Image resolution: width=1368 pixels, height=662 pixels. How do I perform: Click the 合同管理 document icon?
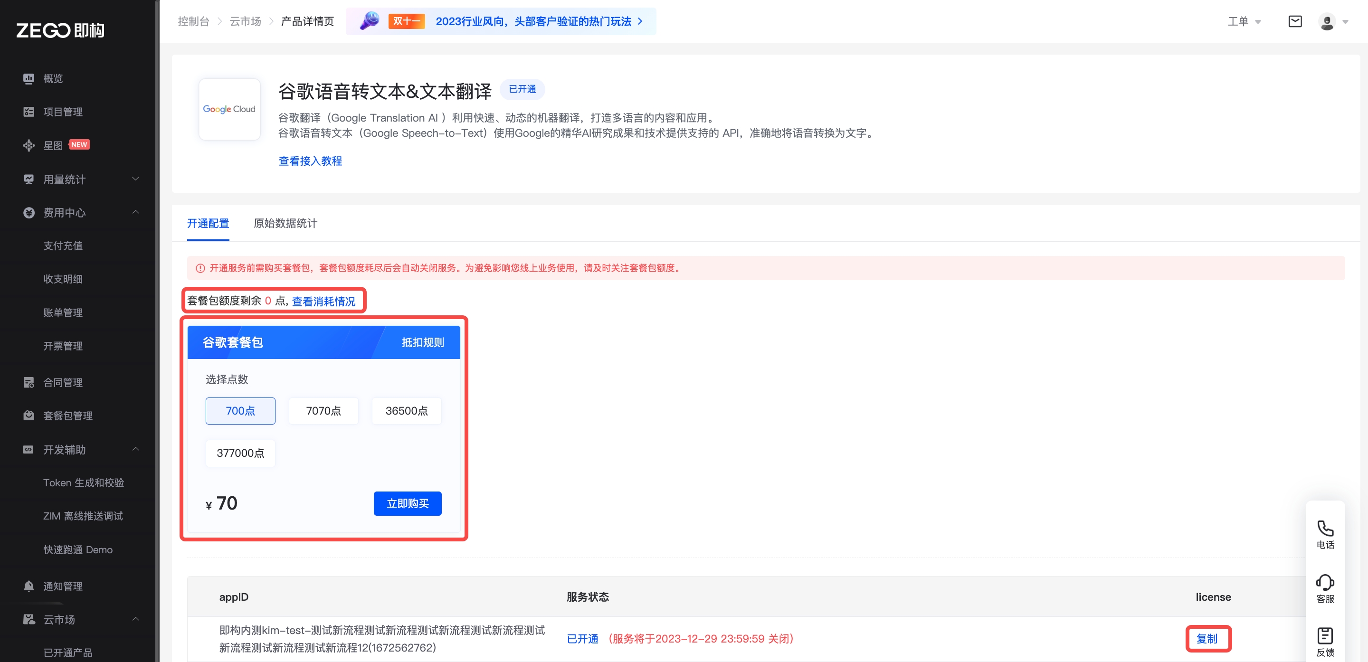28,382
